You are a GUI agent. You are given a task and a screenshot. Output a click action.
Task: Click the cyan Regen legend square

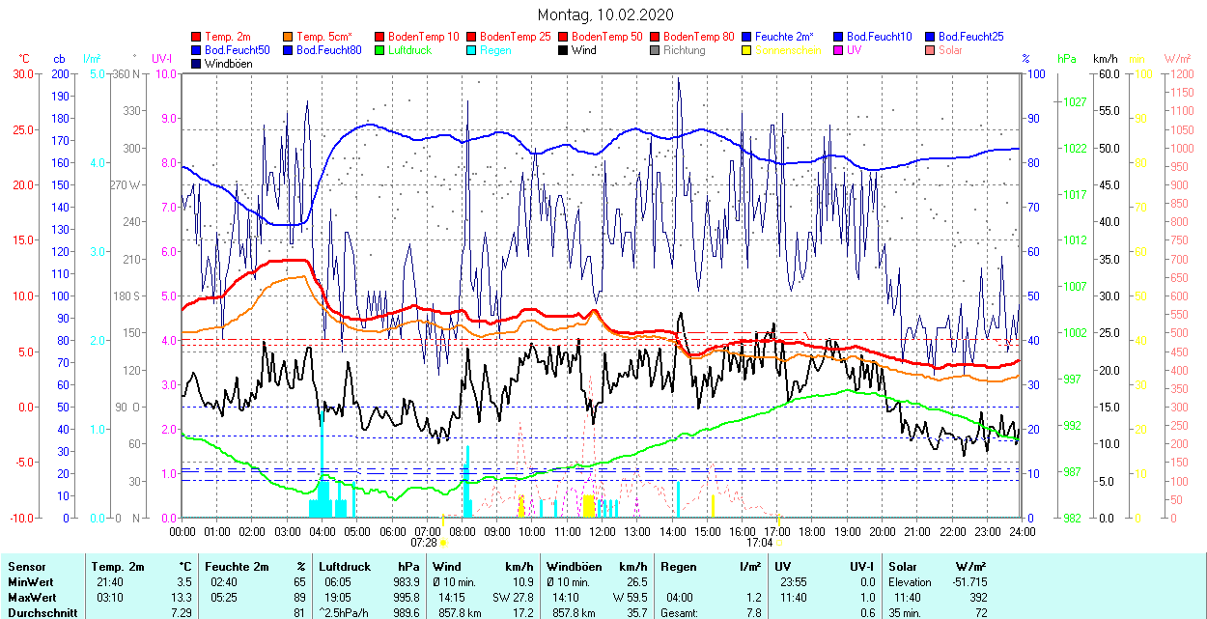click(472, 50)
